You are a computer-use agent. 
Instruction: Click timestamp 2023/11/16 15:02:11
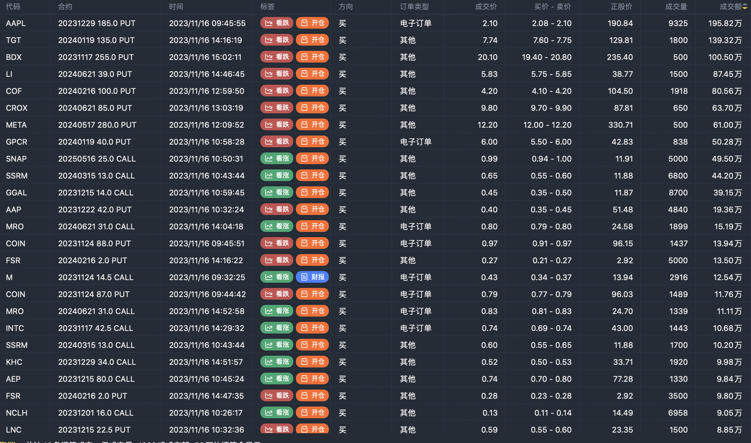[x=205, y=57]
